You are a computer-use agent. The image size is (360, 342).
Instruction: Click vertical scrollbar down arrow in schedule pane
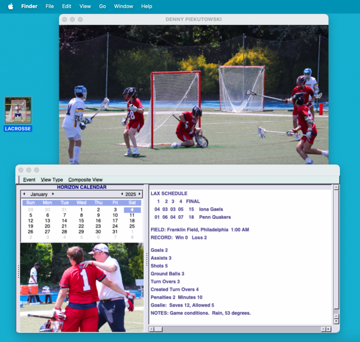tap(336, 320)
